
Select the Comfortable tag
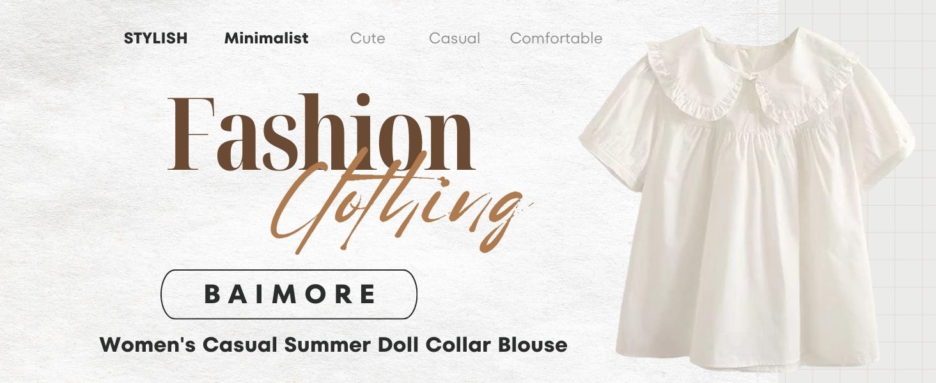[x=556, y=38]
